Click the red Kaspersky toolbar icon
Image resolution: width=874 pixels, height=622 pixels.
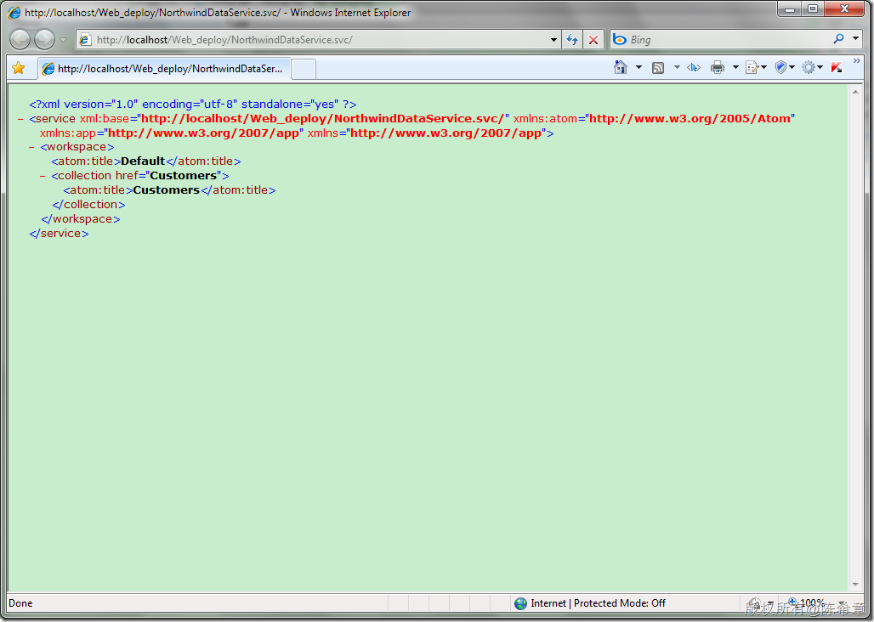(836, 67)
